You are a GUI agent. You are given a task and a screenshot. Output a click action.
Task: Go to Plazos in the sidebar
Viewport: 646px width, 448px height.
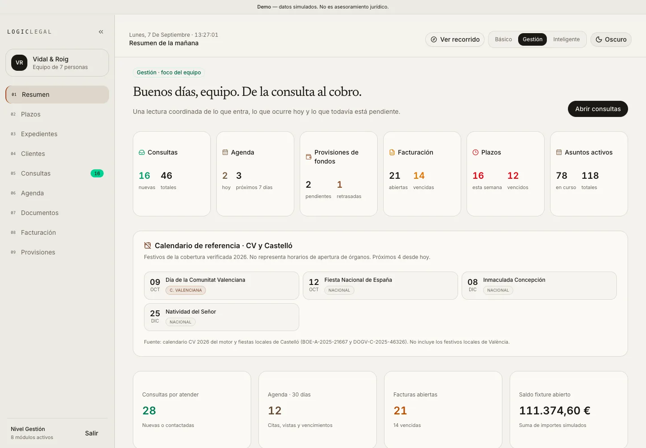pos(57,114)
